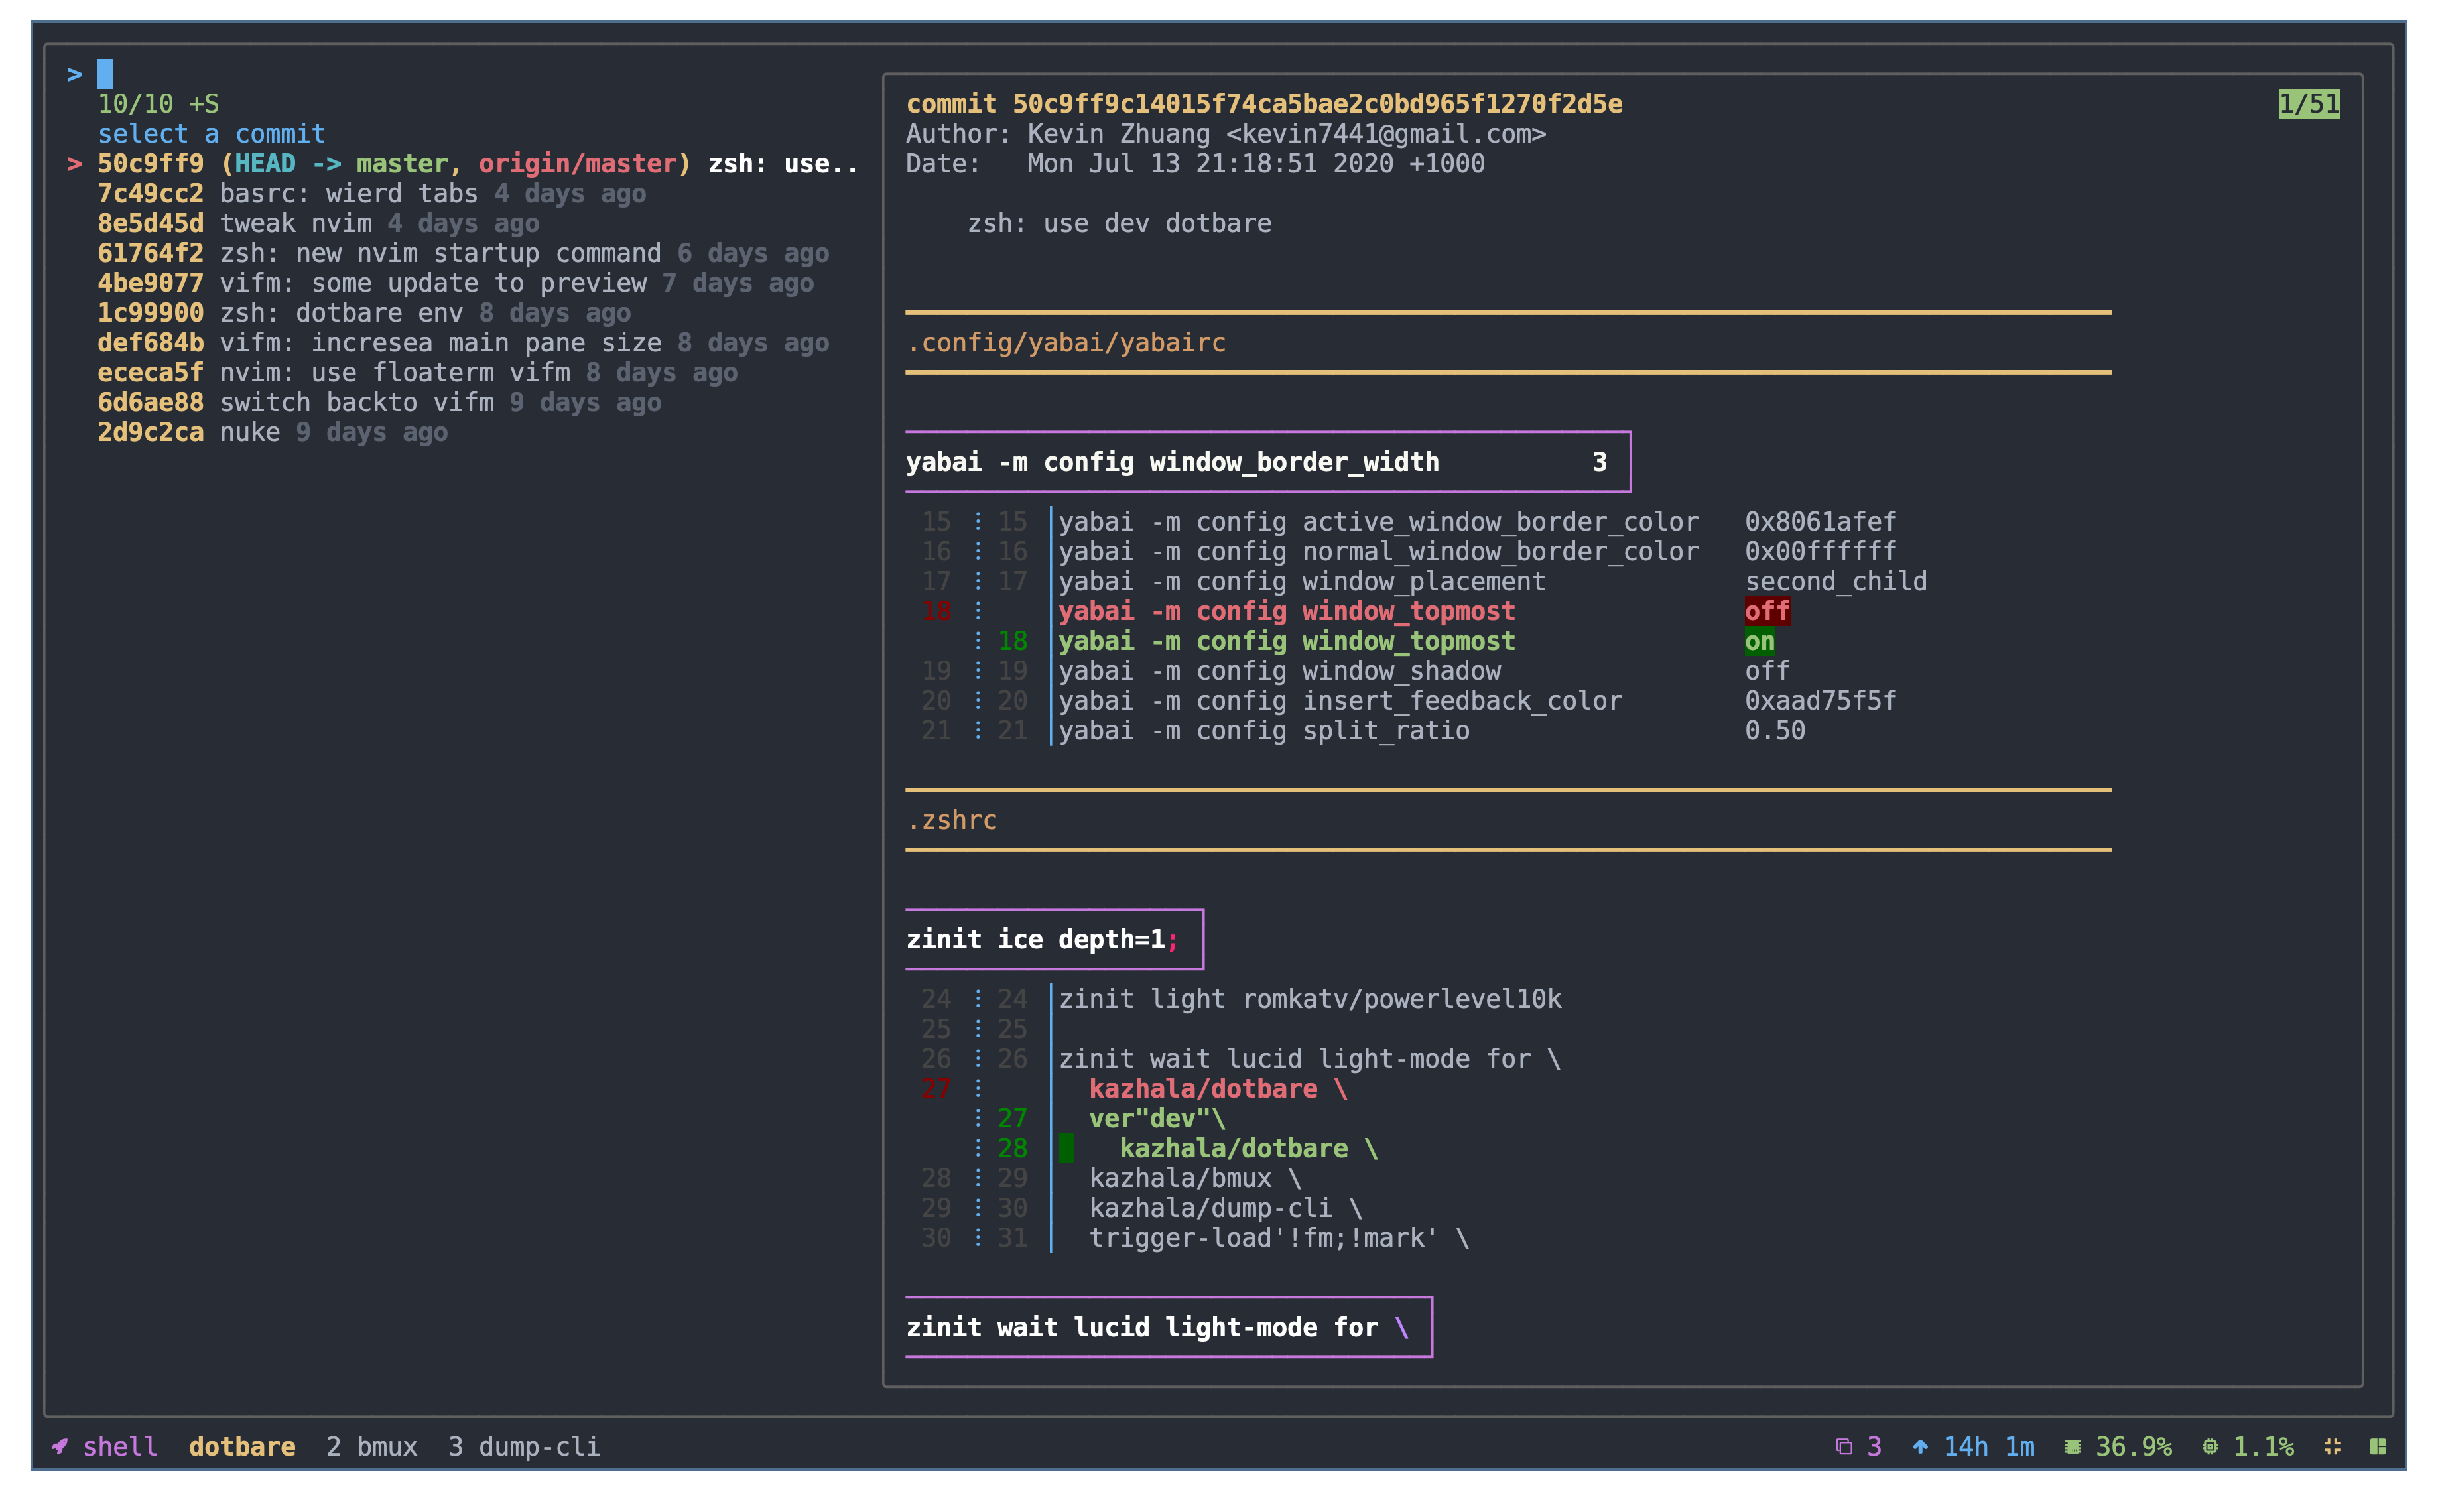Click the orange zoom-collapse icon in status bar
This screenshot has height=1512, width=2438.
pyautogui.click(x=2332, y=1446)
